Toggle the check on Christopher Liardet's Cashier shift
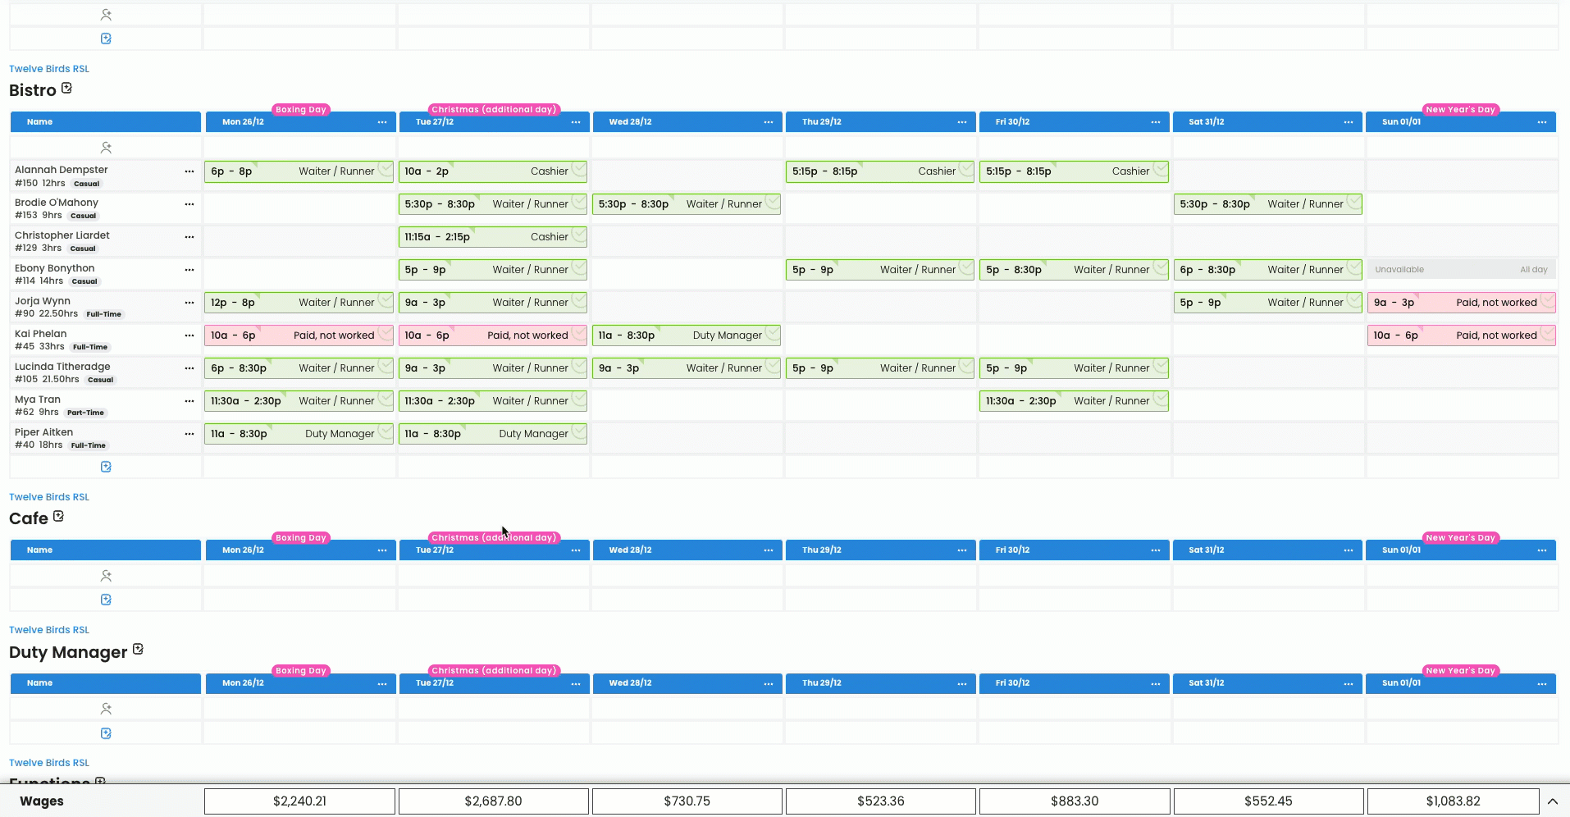This screenshot has height=817, width=1570. (x=579, y=235)
